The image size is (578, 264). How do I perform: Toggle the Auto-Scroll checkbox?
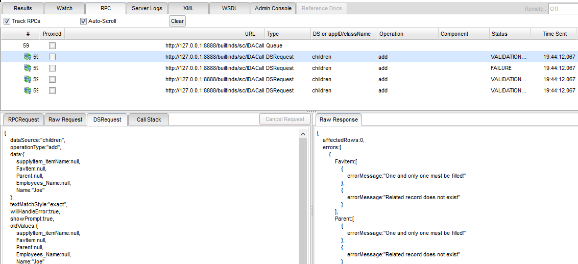click(x=83, y=21)
